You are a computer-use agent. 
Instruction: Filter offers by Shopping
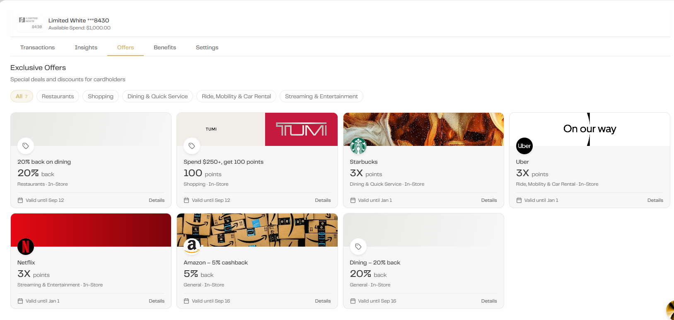click(101, 96)
